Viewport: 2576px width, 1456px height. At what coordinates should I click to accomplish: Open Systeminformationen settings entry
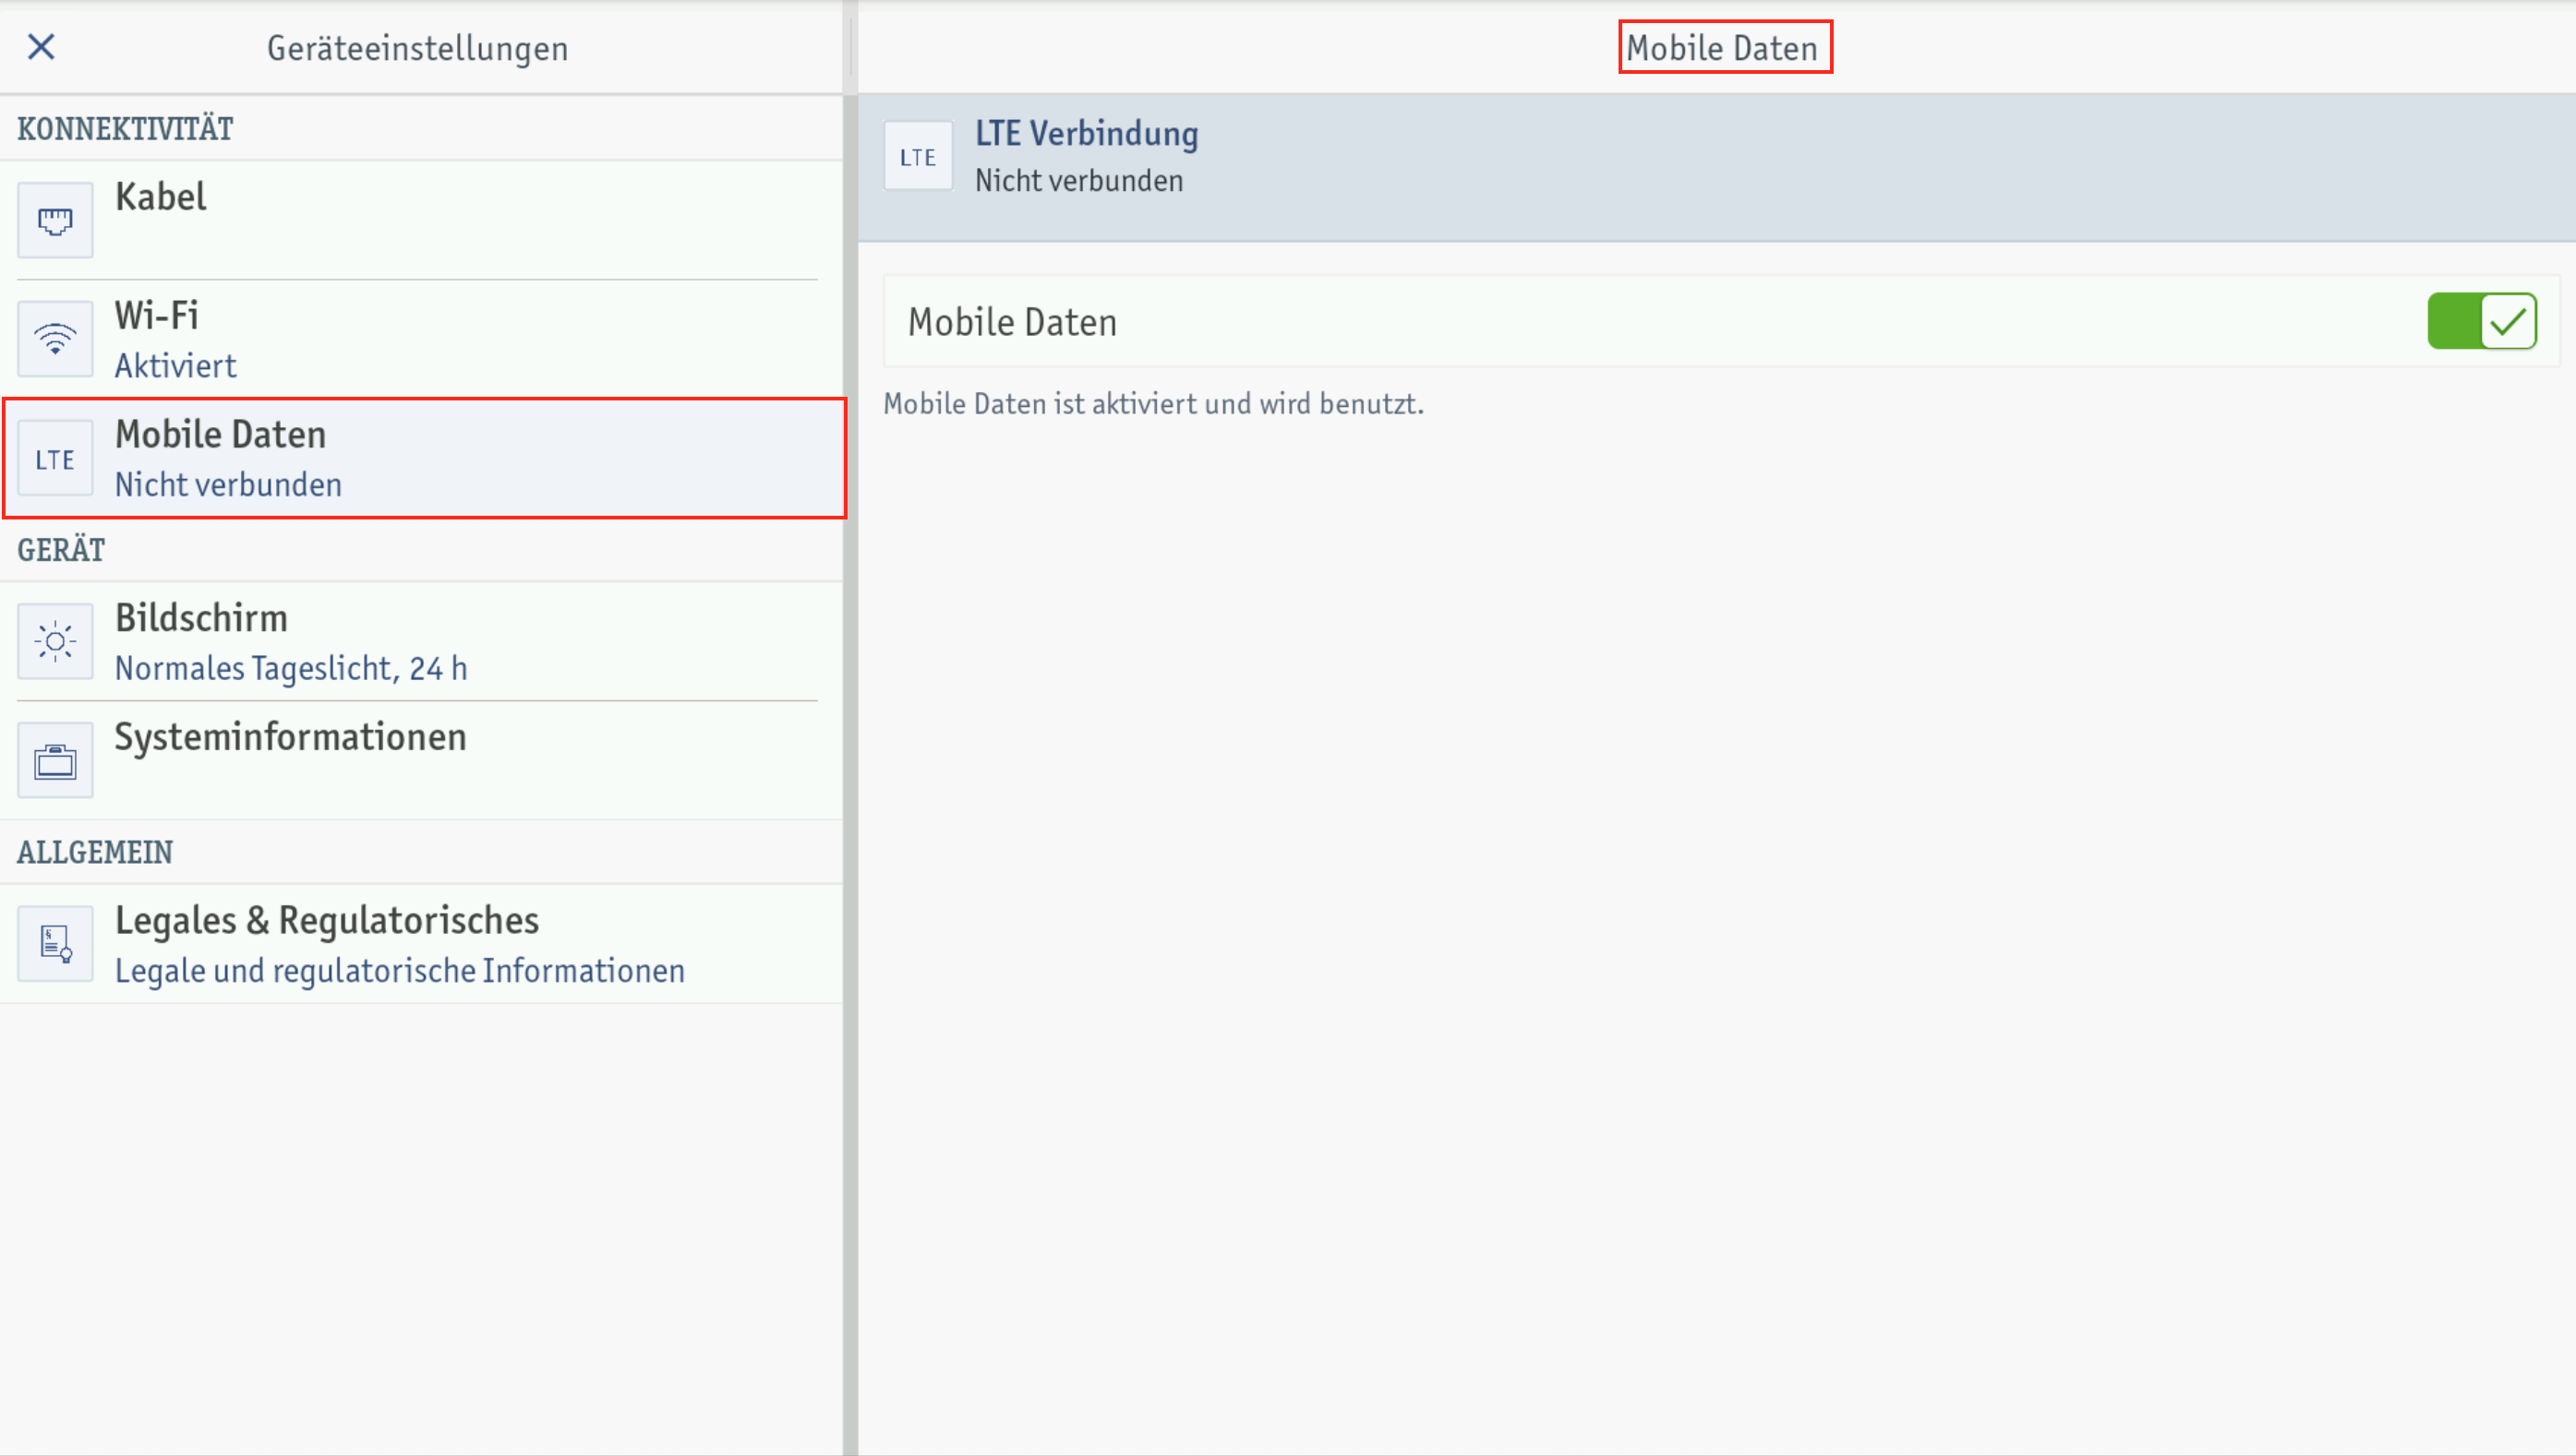(421, 761)
